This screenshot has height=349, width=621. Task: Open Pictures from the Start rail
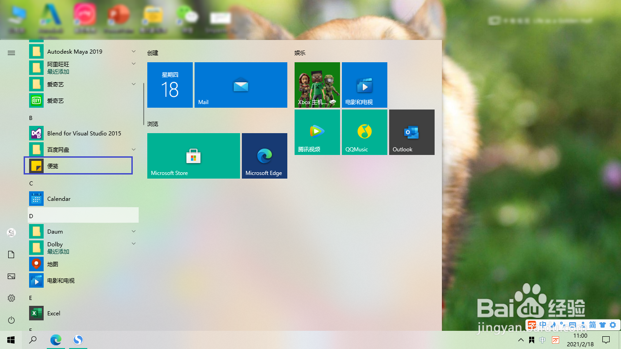(x=11, y=276)
